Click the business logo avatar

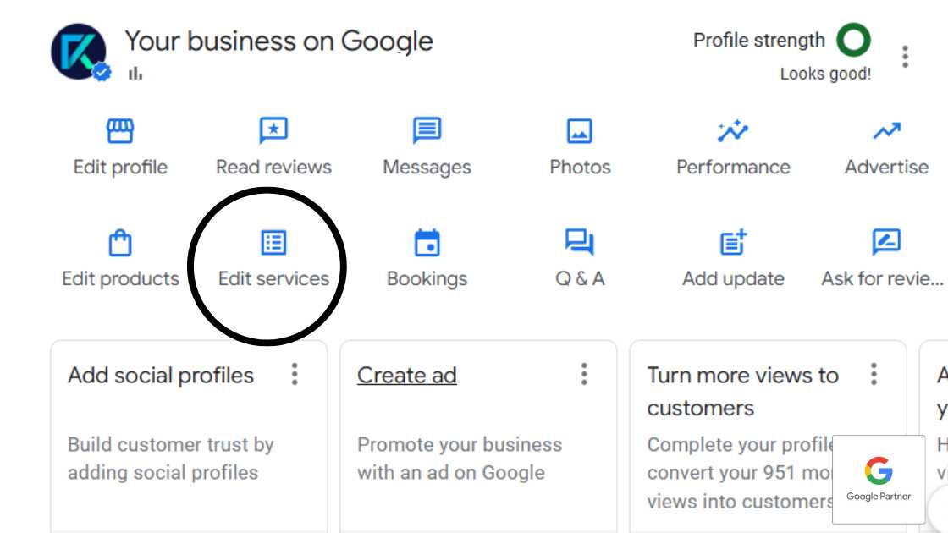coord(79,52)
